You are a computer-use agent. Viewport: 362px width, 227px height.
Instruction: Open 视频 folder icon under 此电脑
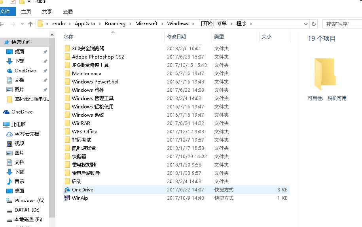pos(9,144)
